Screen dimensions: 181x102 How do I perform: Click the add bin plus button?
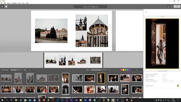pyautogui.click(x=33, y=70)
